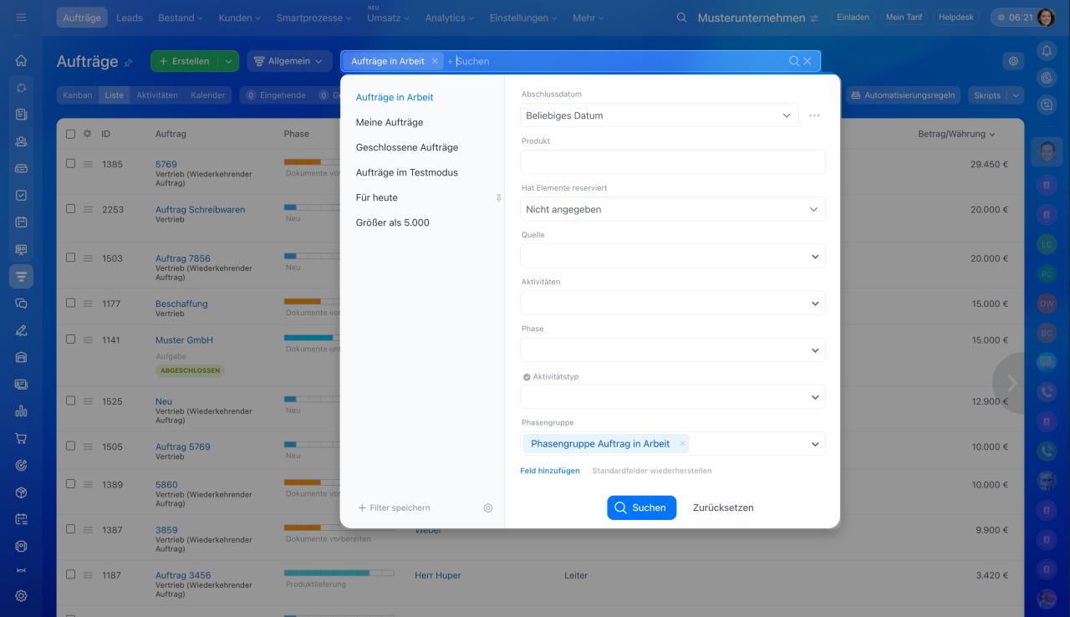Screen dimensions: 1070x617
Task: Click phase progress bar of Auftrag 3456
Action: [x=339, y=573]
